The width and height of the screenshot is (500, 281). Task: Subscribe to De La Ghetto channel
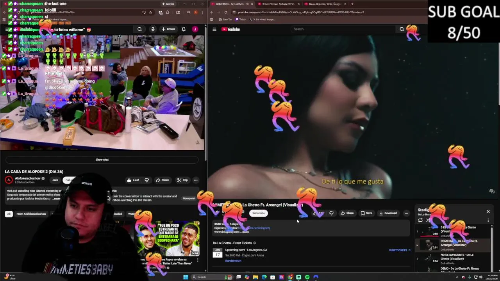(x=258, y=213)
